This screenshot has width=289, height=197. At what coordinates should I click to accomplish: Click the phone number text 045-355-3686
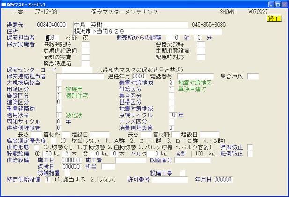coord(208,25)
